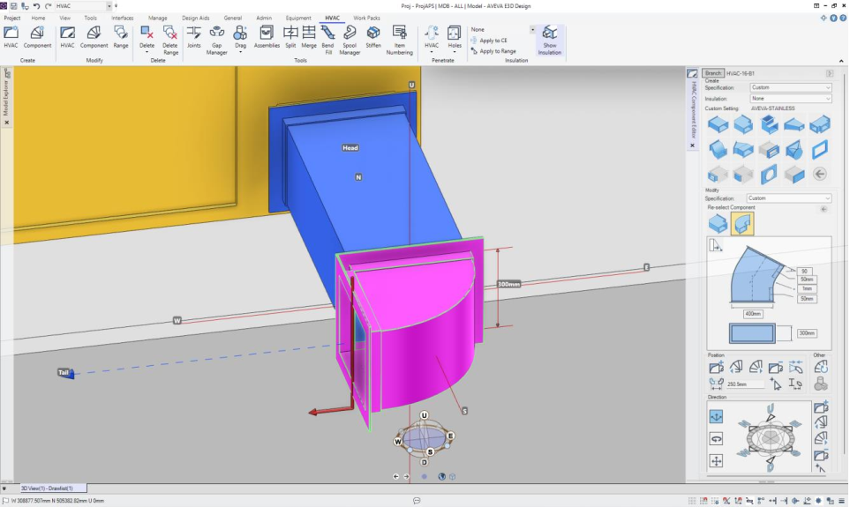Open the Create Specification dropdown
Image resolution: width=850 pixels, height=507 pixels.
click(790, 87)
